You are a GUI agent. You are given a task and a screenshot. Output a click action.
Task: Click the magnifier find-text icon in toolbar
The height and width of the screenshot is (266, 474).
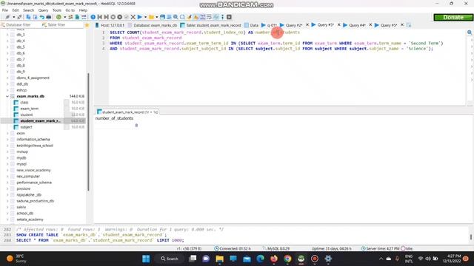176,17
